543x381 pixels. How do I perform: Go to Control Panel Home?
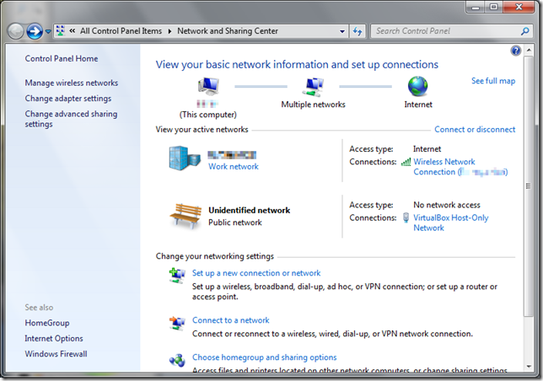click(x=62, y=59)
